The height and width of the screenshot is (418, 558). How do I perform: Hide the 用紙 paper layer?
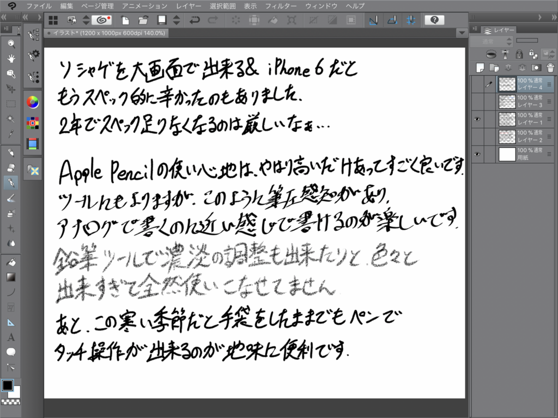477,154
